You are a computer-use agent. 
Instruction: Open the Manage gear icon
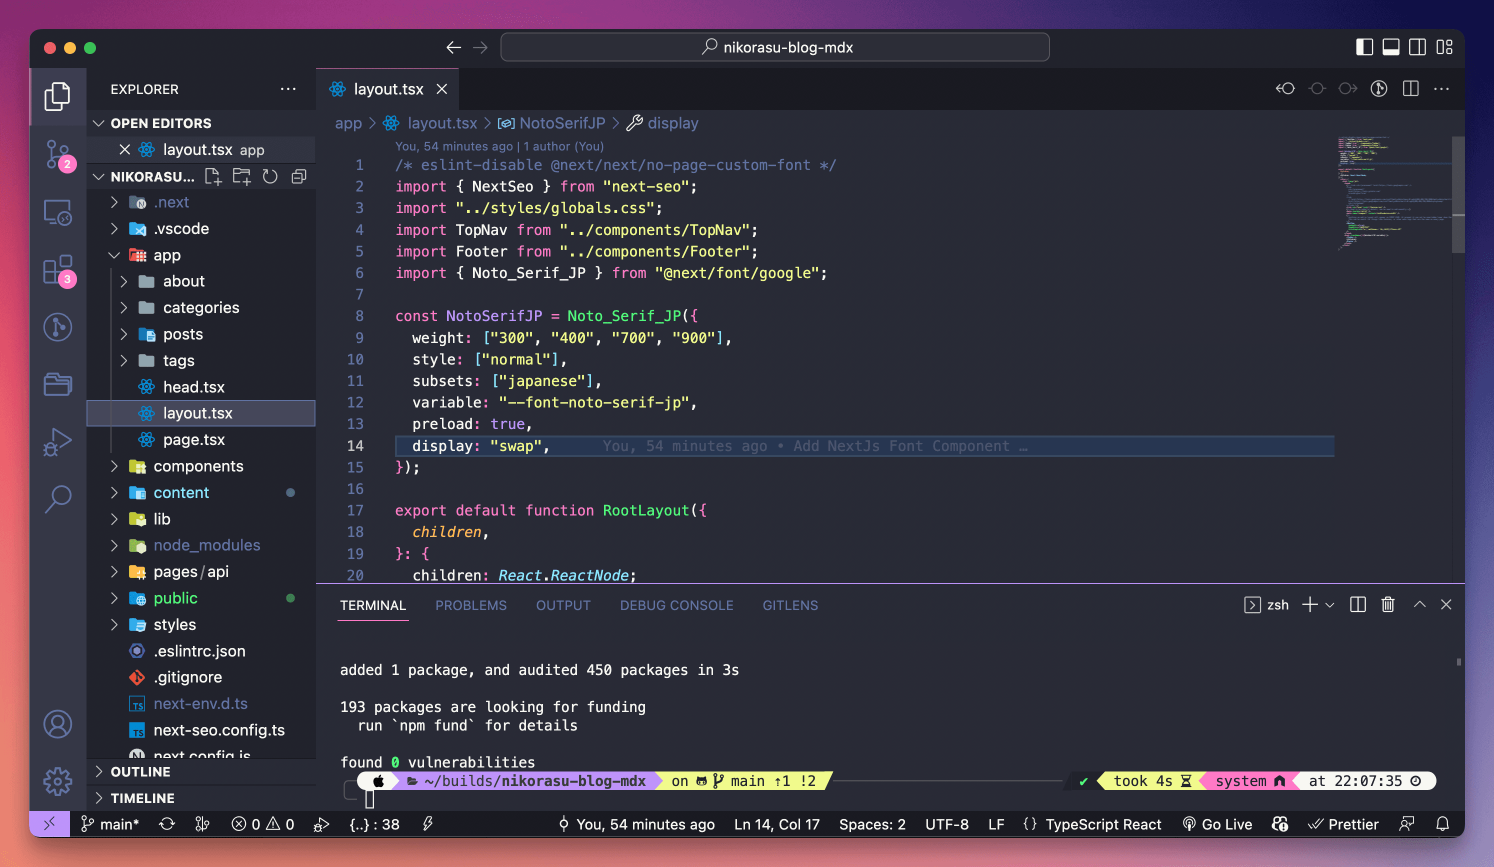point(57,780)
